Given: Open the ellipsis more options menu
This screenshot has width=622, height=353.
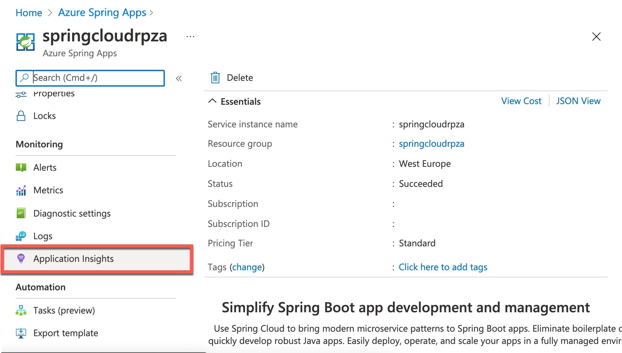Looking at the screenshot, I should 190,37.
